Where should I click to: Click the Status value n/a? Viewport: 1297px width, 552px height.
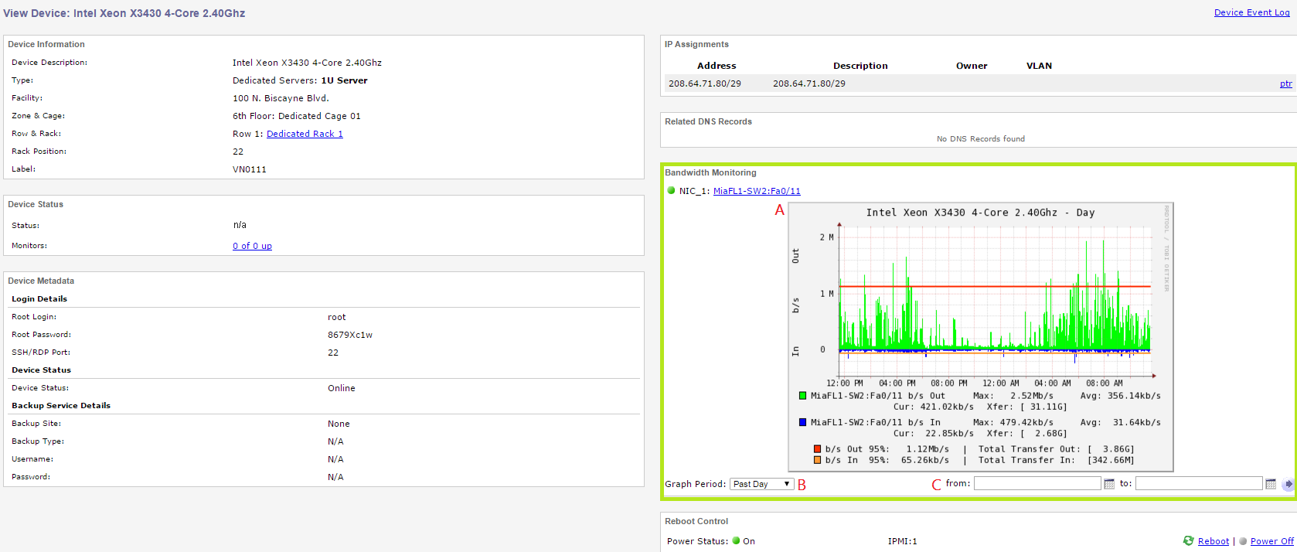pos(240,225)
